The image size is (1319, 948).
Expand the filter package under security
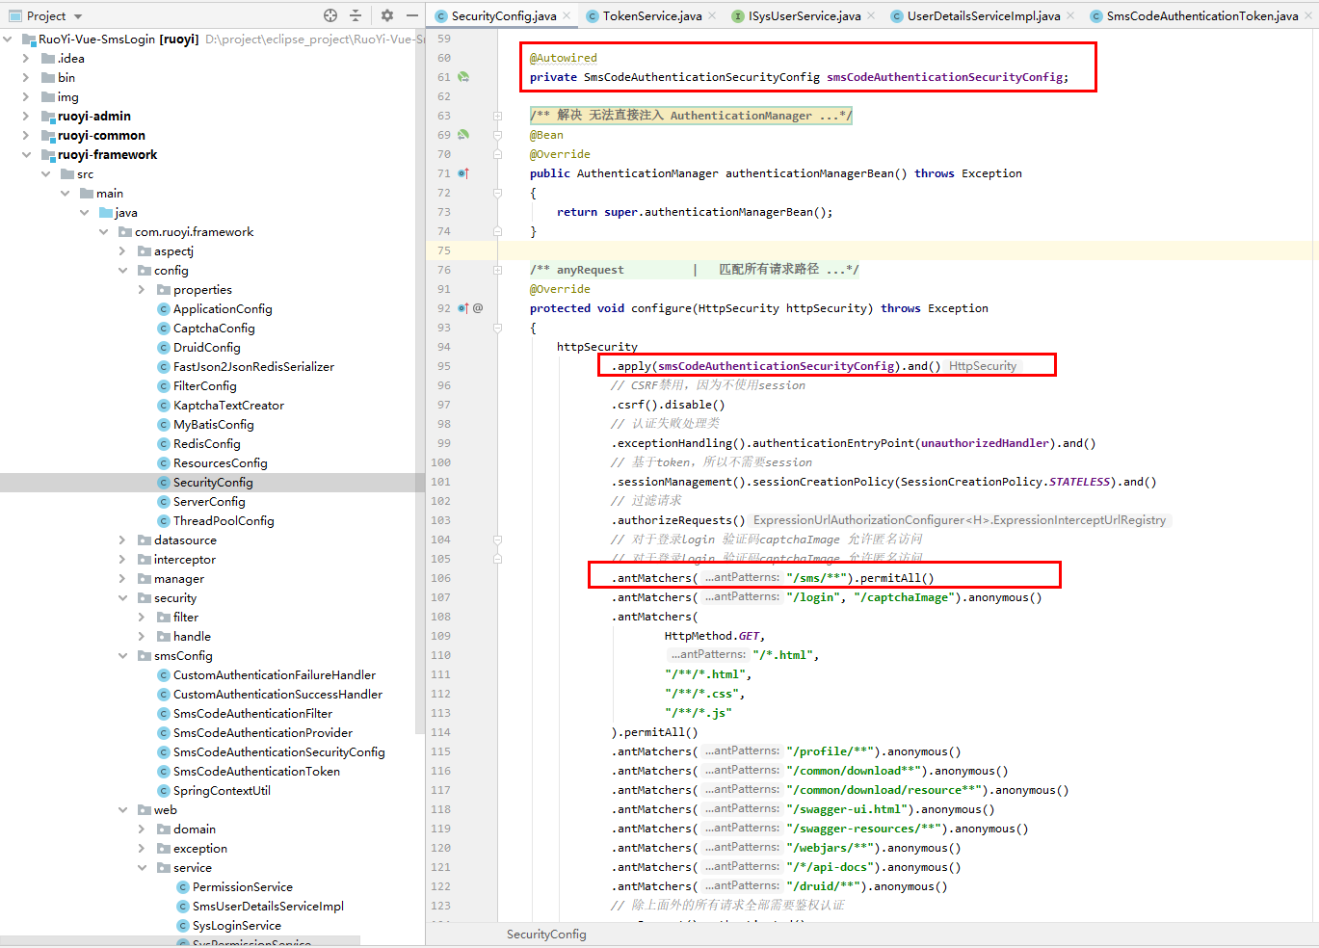click(142, 618)
